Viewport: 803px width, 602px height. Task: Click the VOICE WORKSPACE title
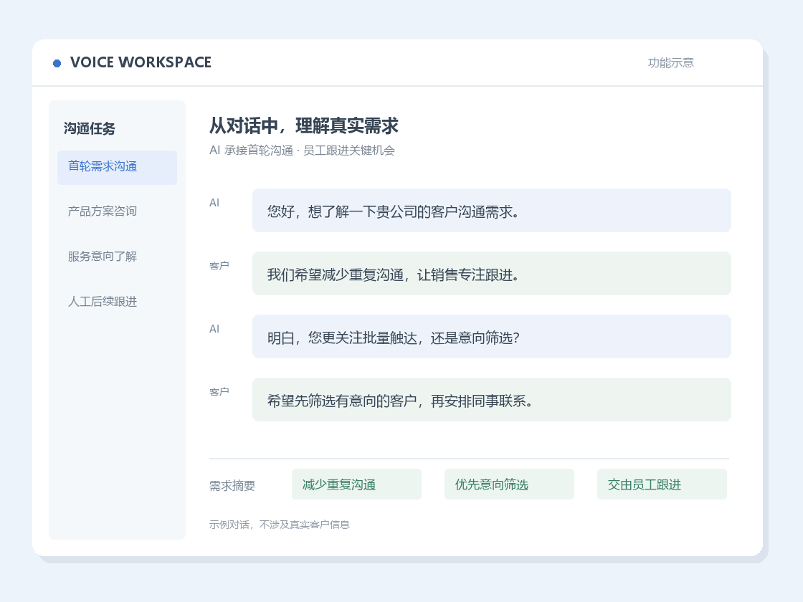pyautogui.click(x=141, y=62)
